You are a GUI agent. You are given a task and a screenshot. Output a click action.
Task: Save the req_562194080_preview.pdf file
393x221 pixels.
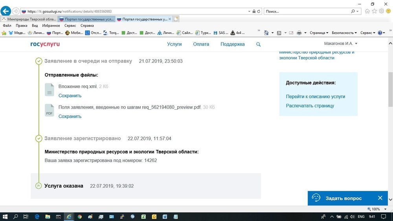click(70, 116)
